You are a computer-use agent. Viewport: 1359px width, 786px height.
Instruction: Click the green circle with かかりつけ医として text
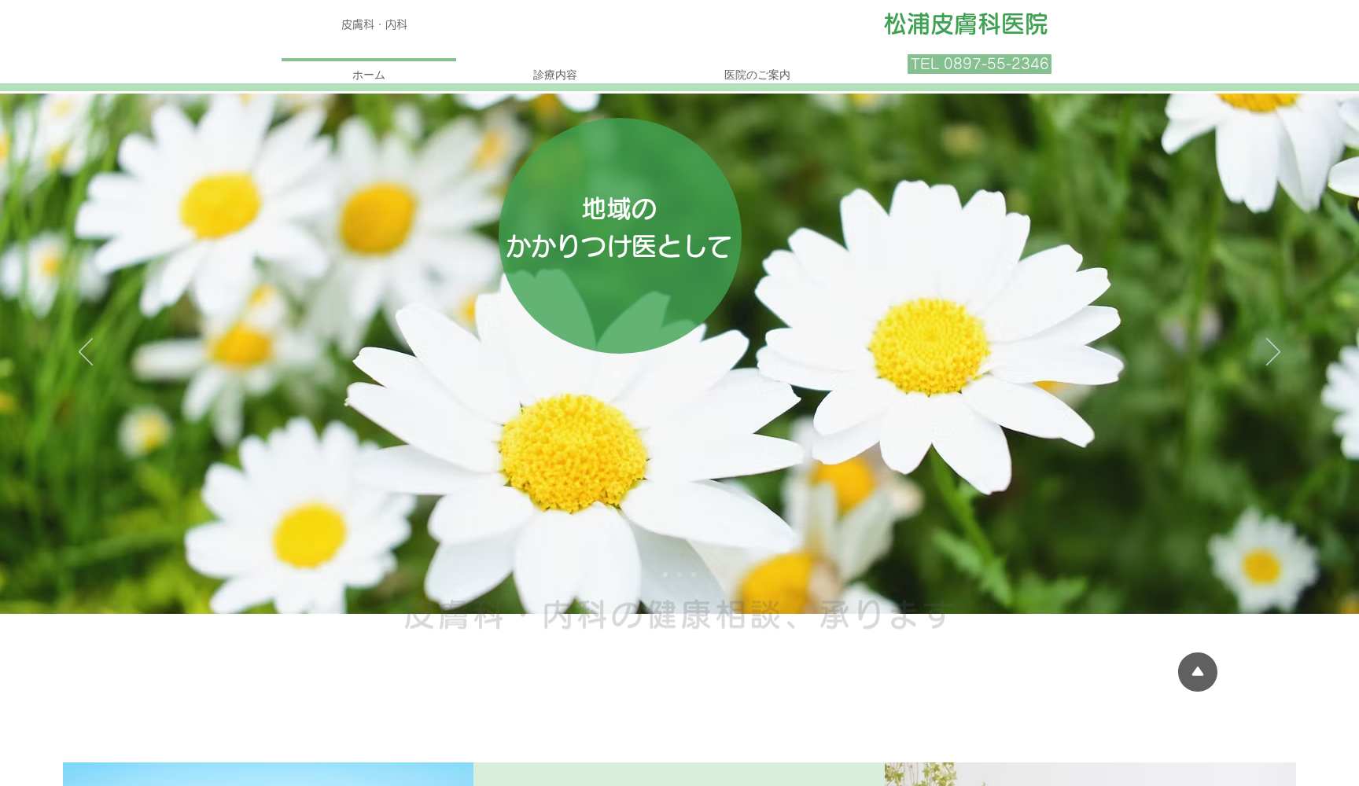pyautogui.click(x=620, y=235)
